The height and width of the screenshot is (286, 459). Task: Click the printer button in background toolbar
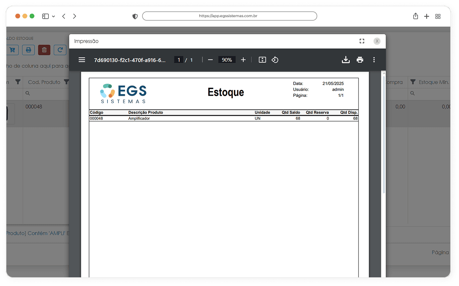[28, 50]
